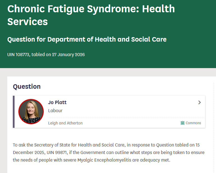Open the Jo Platt name link
The height and width of the screenshot is (173, 216).
coord(57,102)
